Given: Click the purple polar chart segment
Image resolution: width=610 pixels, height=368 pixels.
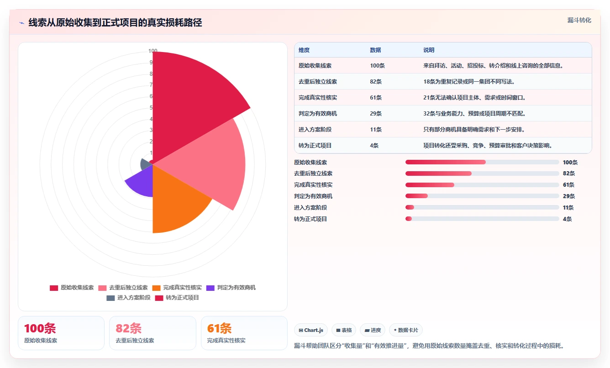Looking at the screenshot, I should pos(142,182).
